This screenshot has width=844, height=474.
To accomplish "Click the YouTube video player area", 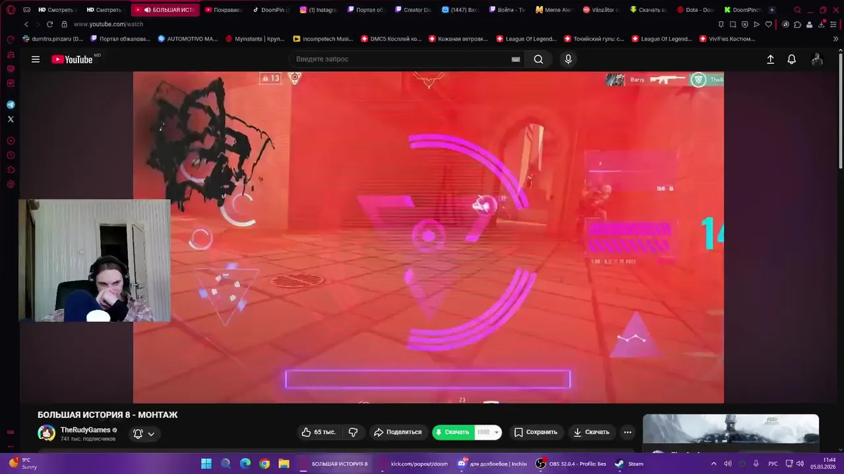I will pos(429,237).
